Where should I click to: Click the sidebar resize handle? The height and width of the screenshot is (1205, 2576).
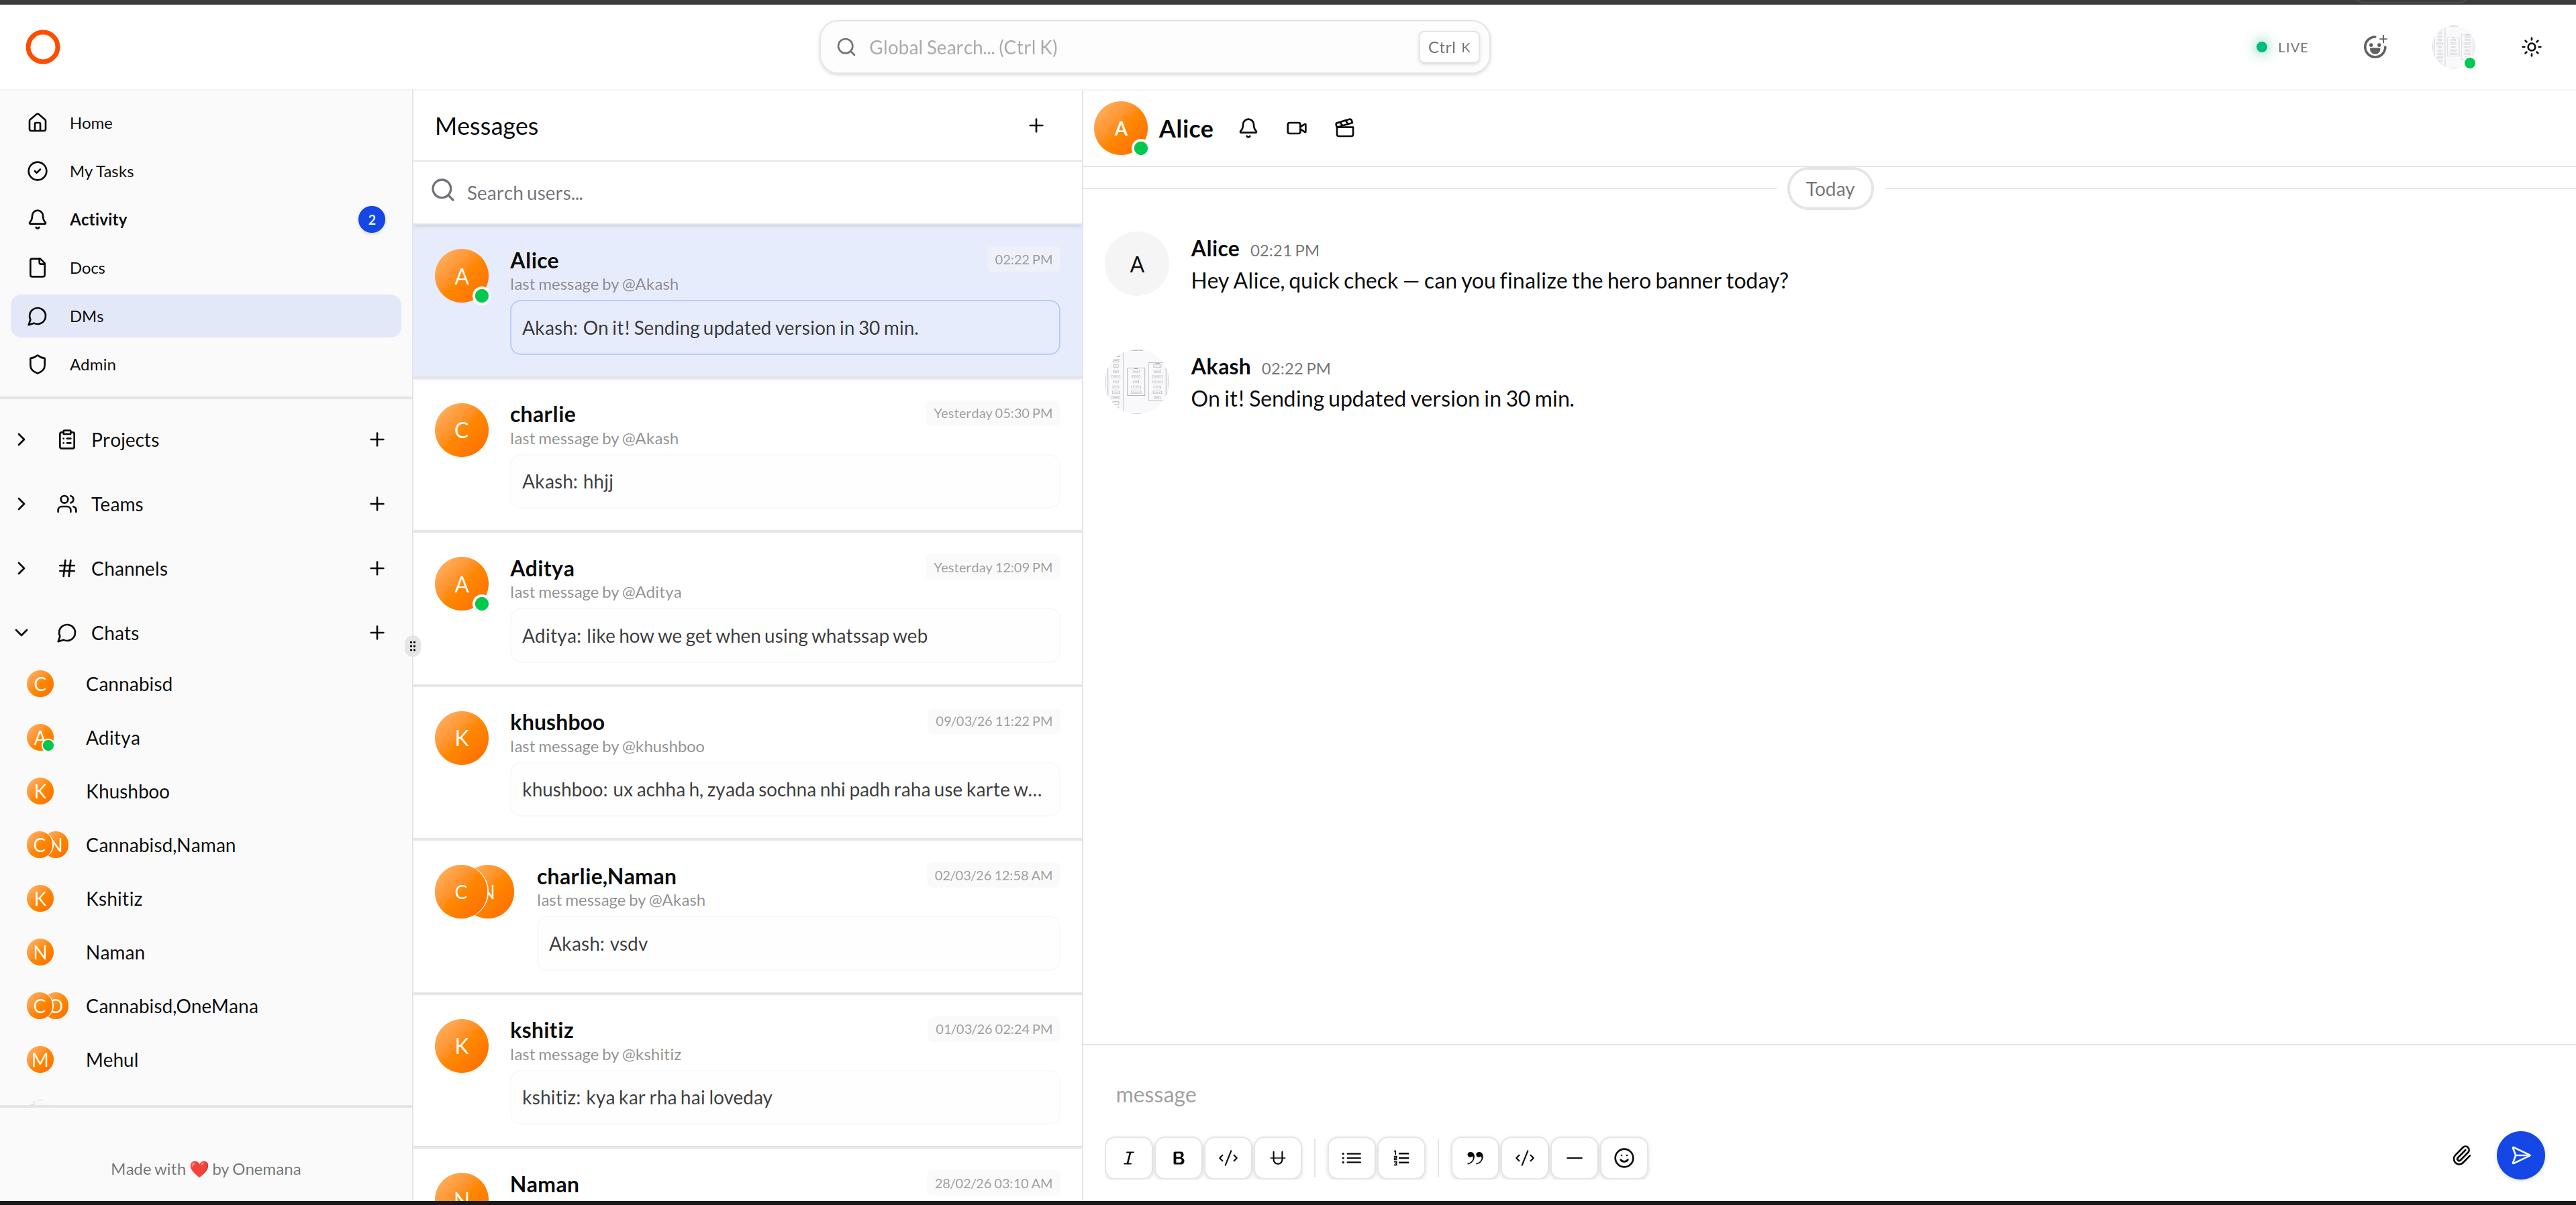412,646
